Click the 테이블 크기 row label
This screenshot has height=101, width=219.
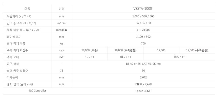point(12,37)
